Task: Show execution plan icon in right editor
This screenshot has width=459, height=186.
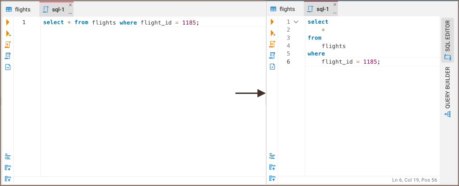Action: (272, 55)
